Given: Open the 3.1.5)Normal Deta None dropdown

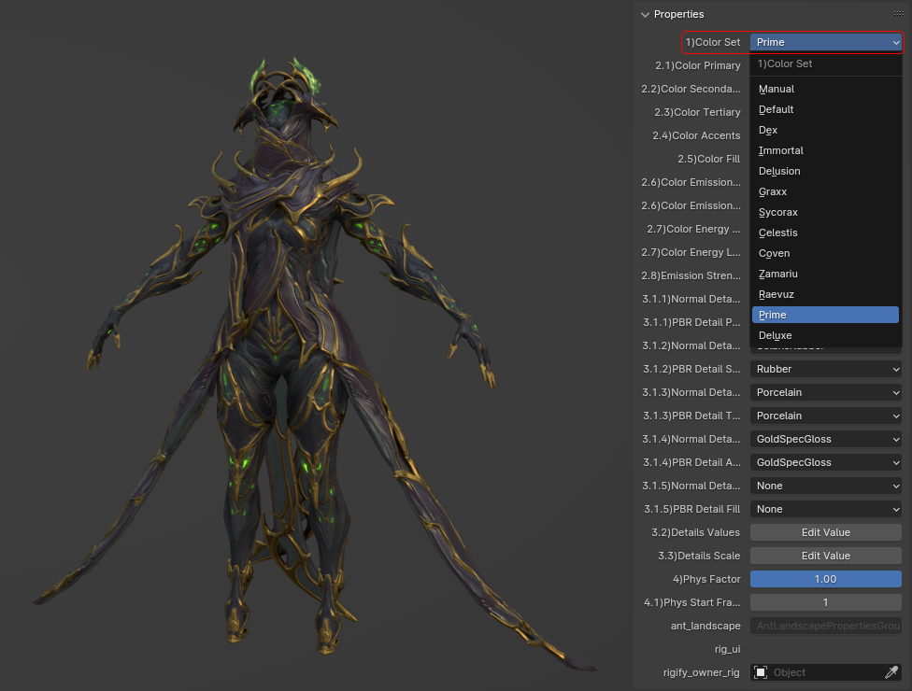Looking at the screenshot, I should click(826, 486).
